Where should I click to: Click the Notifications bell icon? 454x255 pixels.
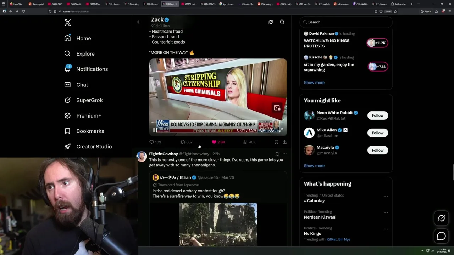pyautogui.click(x=67, y=69)
